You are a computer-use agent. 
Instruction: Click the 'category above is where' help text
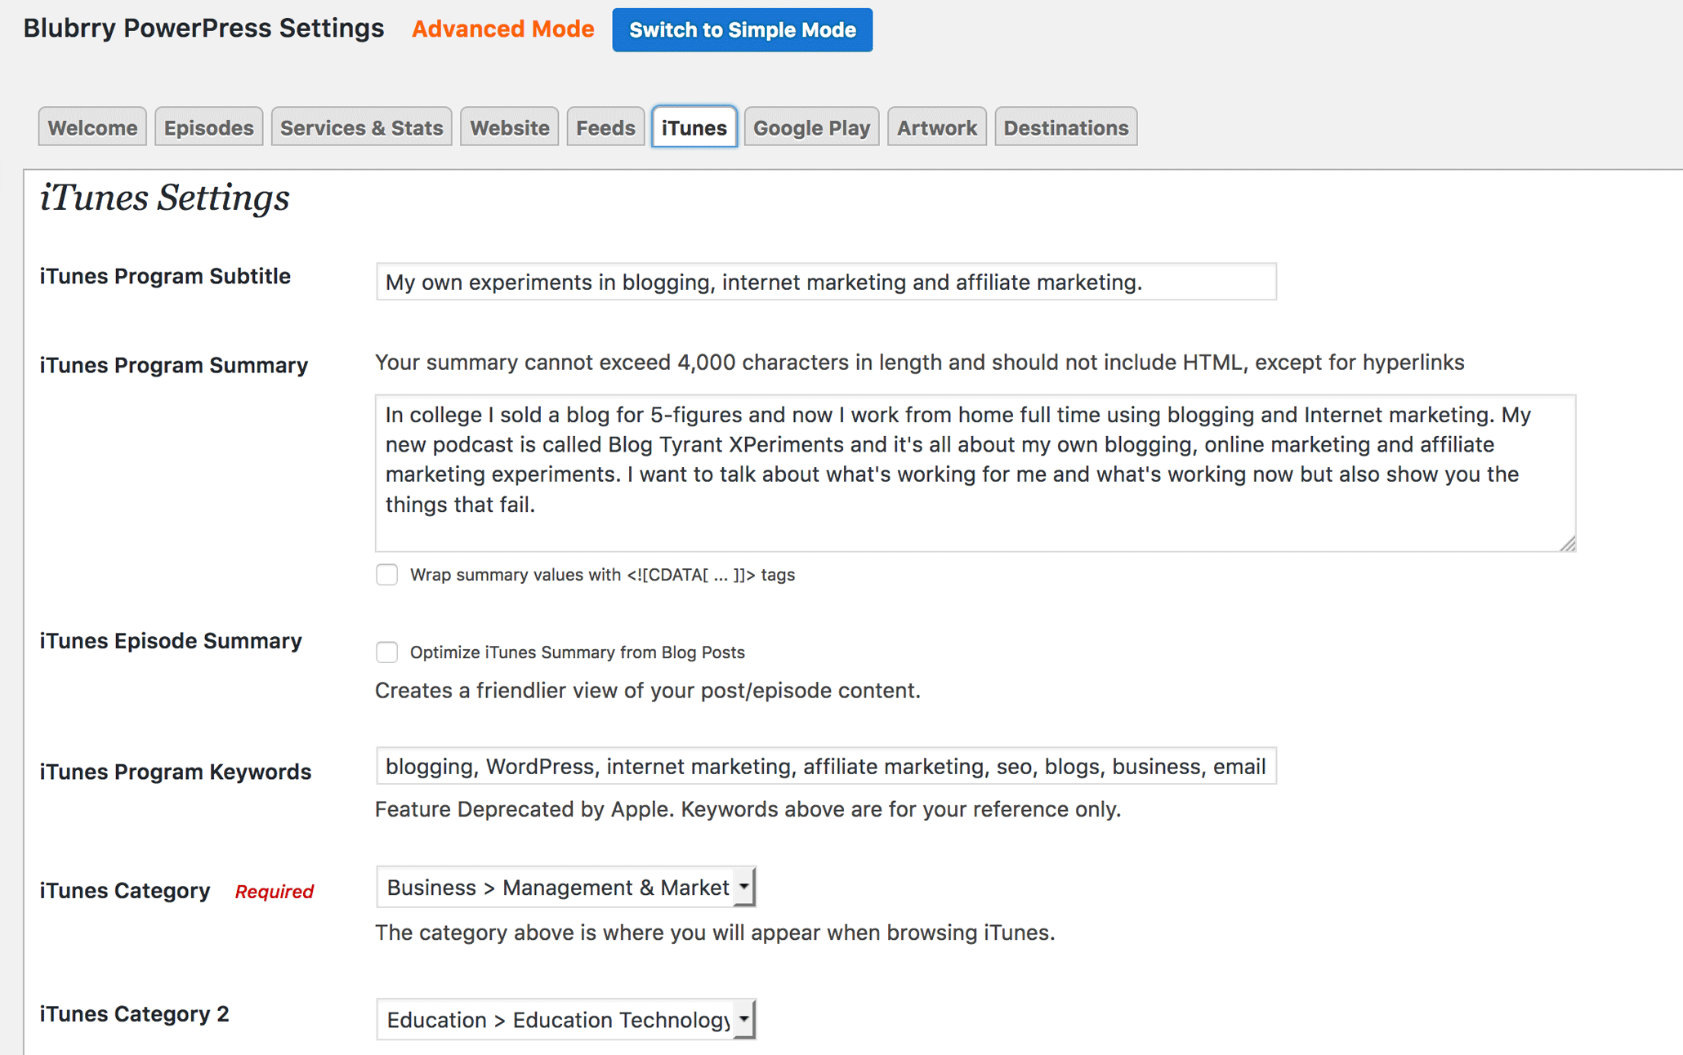click(715, 933)
